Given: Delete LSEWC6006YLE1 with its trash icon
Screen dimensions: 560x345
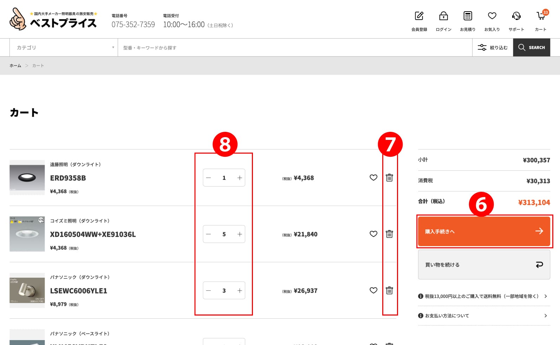Looking at the screenshot, I should pyautogui.click(x=389, y=291).
